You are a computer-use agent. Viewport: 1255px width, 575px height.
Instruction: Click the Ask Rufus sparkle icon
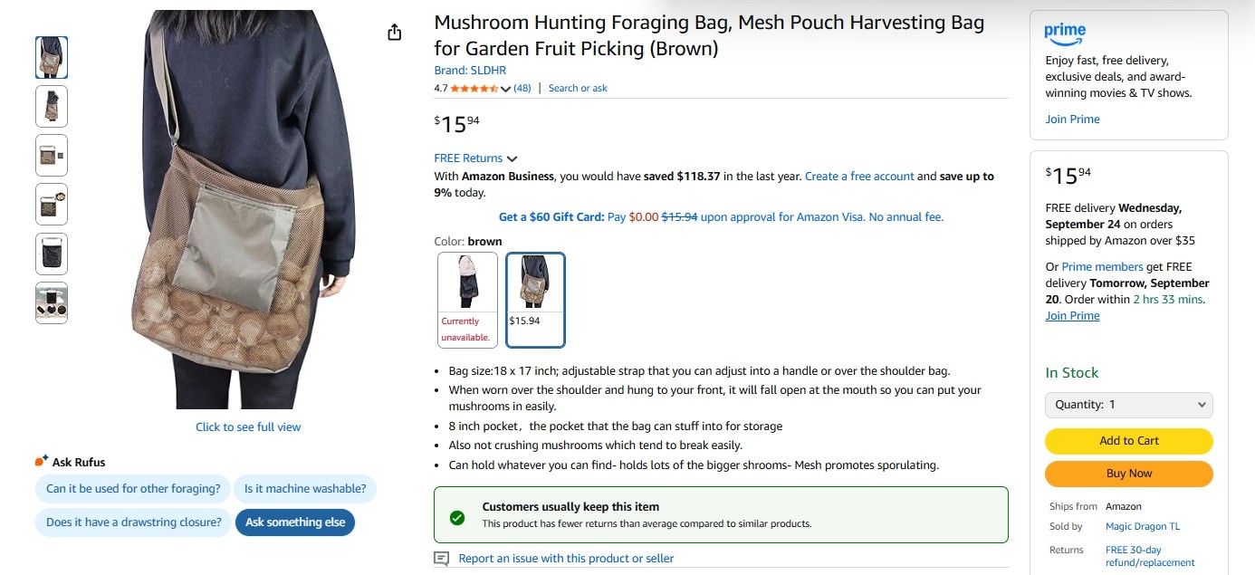point(42,462)
